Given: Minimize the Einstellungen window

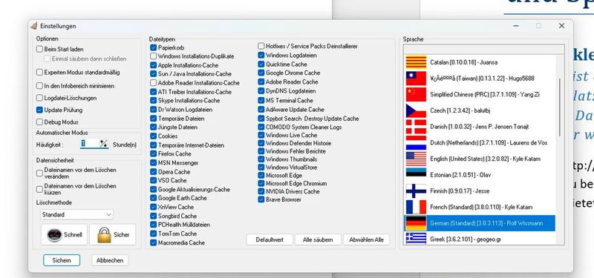Looking at the screenshot, I should click(516, 26).
